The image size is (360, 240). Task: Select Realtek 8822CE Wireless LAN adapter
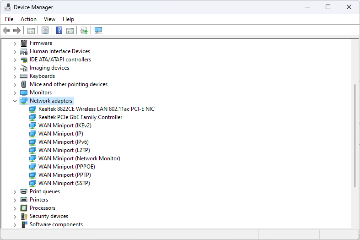pos(96,109)
